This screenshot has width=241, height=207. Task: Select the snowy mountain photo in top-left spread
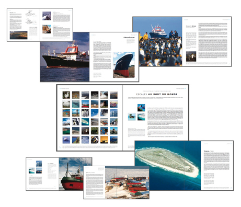pos(47,16)
